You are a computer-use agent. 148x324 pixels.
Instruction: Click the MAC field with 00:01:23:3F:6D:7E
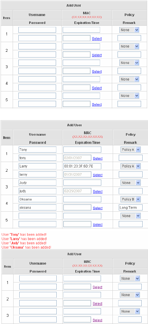click(x=82, y=166)
